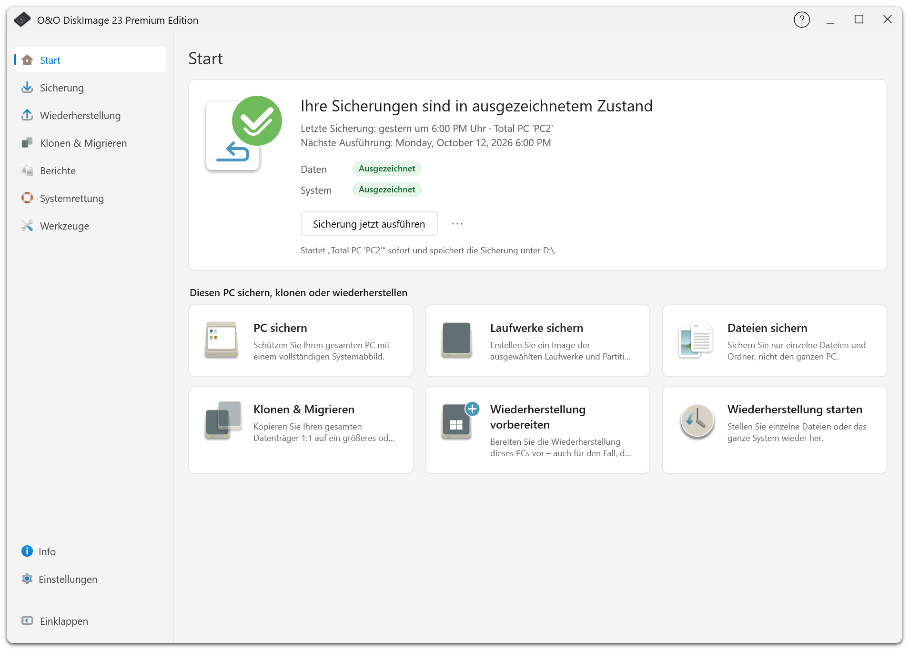Run backup with Sicherung jetzt ausführen

coord(369,224)
